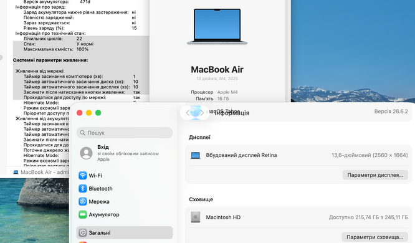Focus the Пошук search field
This screenshot has height=243, width=415.
(125, 133)
